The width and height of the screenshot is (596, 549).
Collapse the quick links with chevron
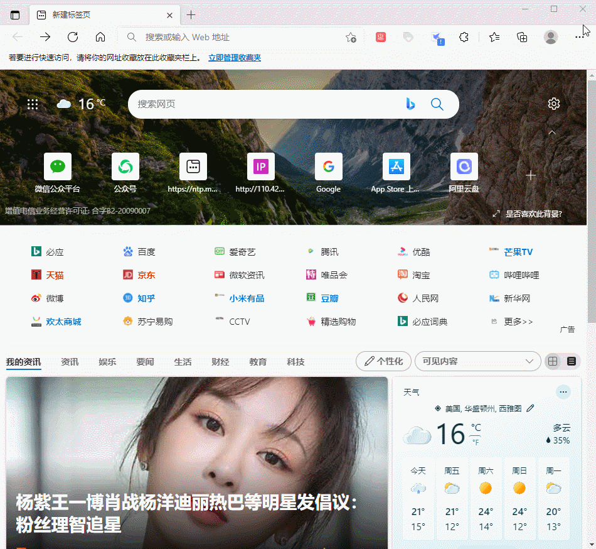click(x=552, y=133)
